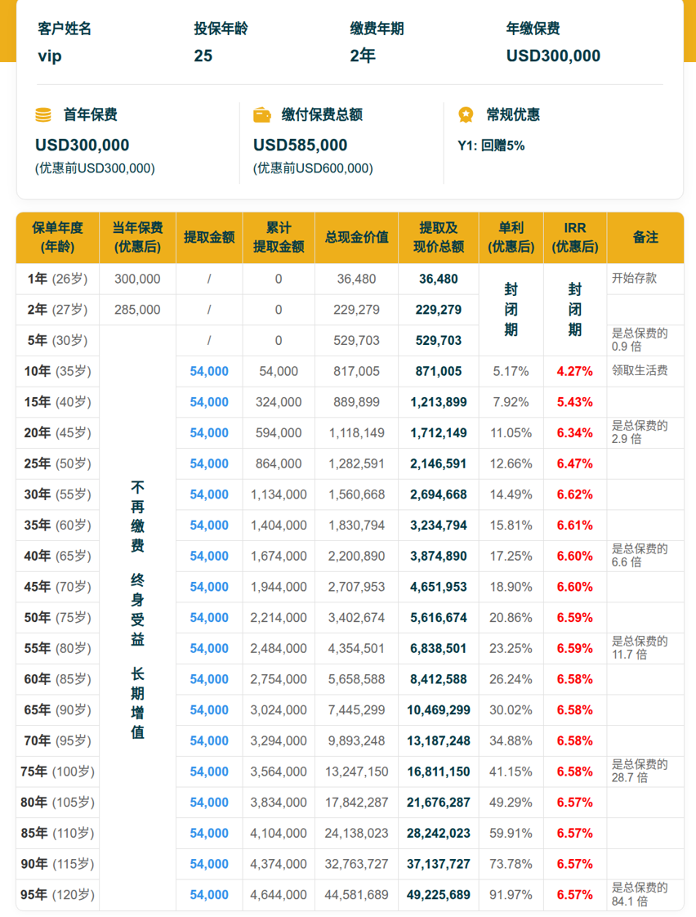Screen dimensions: 696x917
Task: Click the wallet icon beside 缴付保费总额
Action: point(261,114)
